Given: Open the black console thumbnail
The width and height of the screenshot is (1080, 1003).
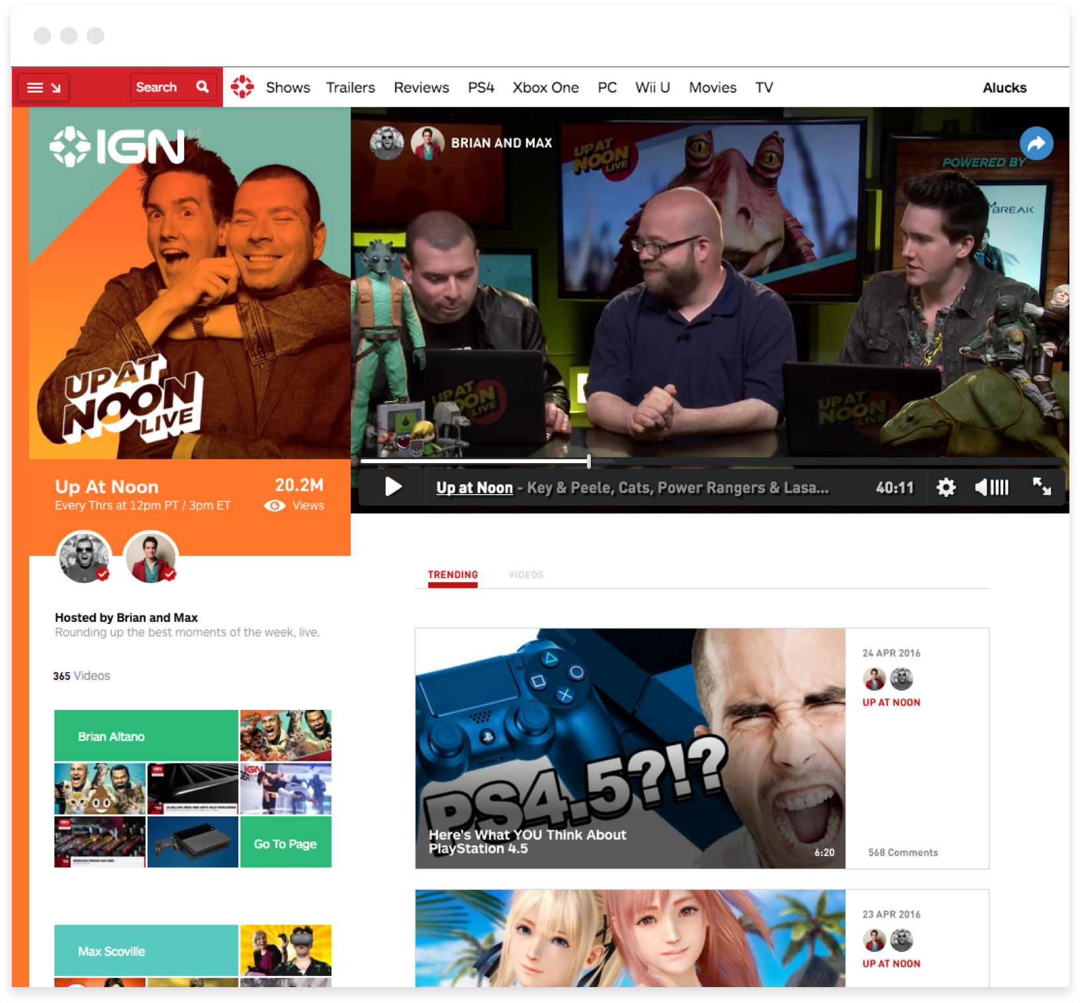Looking at the screenshot, I should 193,842.
